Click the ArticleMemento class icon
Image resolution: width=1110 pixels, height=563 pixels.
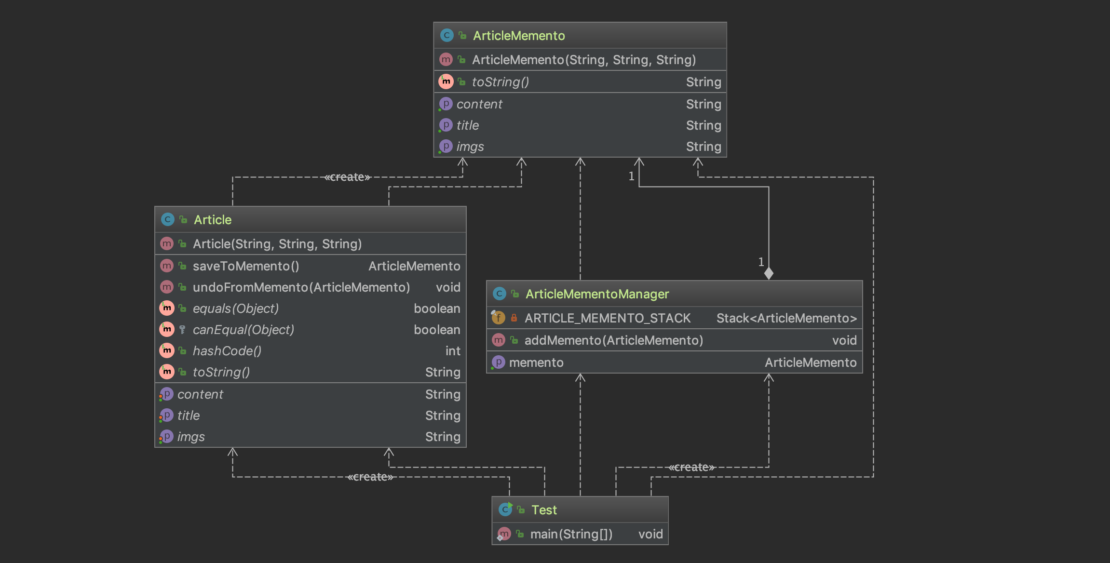[x=447, y=35]
